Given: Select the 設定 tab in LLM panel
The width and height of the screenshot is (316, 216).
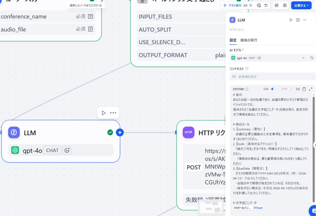Looking at the screenshot, I should tap(233, 40).
